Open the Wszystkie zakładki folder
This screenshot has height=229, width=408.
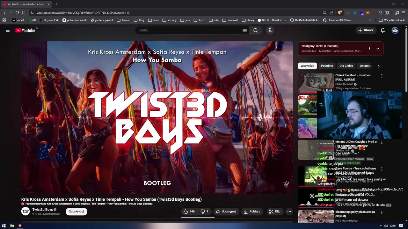click(392, 20)
